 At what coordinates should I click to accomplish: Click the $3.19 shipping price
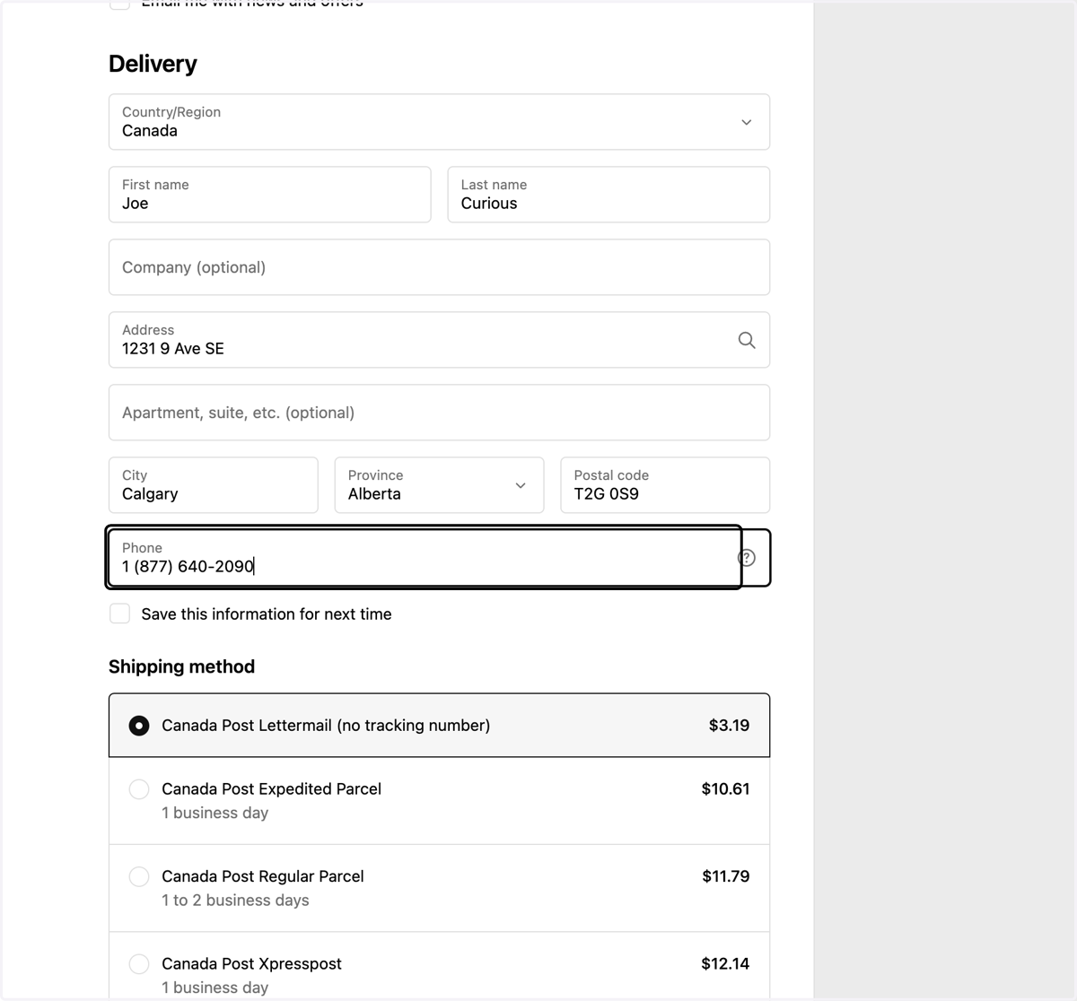coord(729,725)
